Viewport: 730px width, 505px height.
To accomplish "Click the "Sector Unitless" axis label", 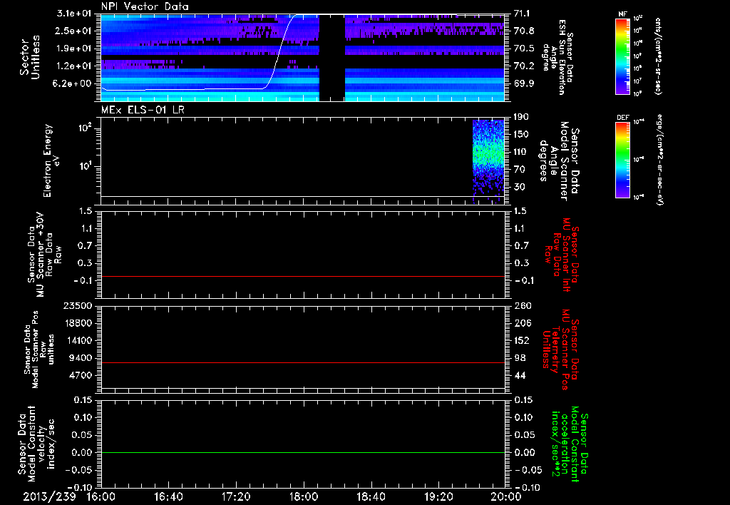I will coord(30,57).
